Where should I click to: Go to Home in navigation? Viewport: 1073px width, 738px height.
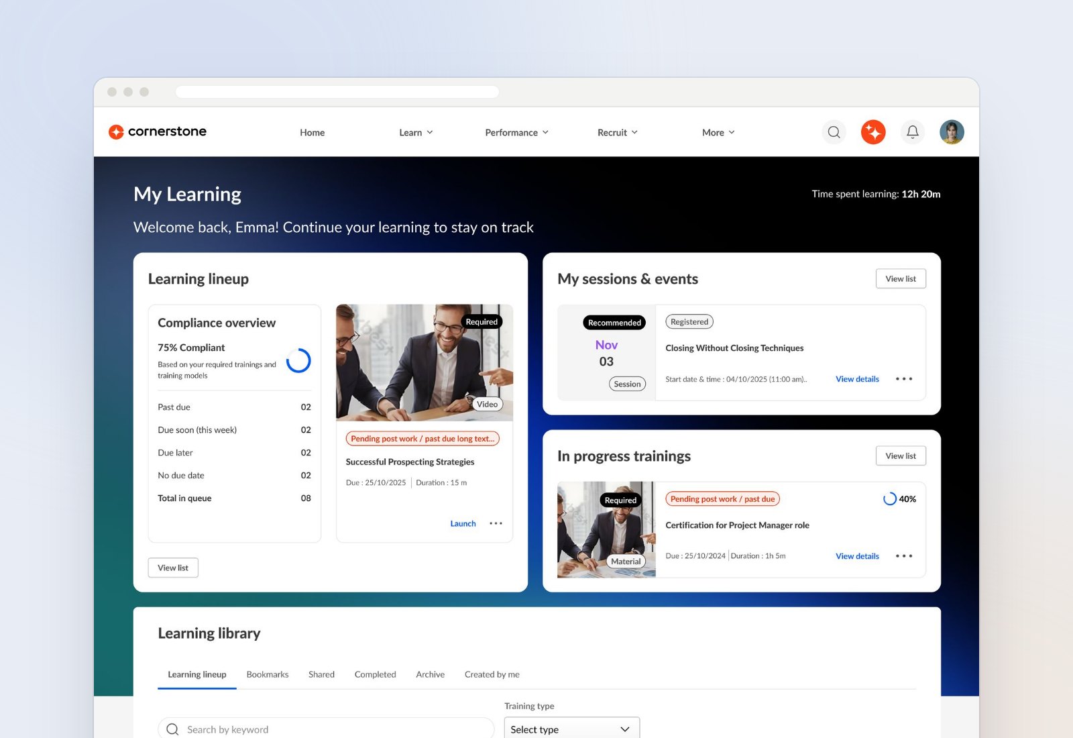[313, 132]
